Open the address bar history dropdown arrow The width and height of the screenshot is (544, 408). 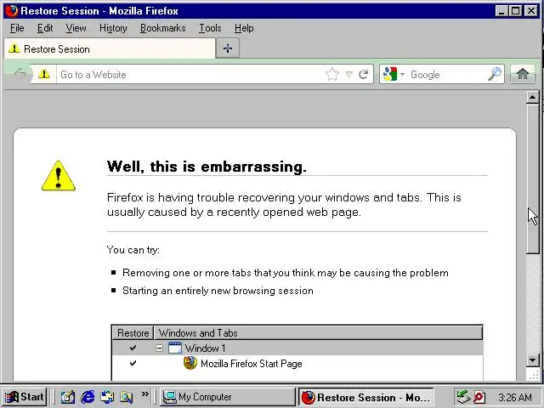coord(348,74)
